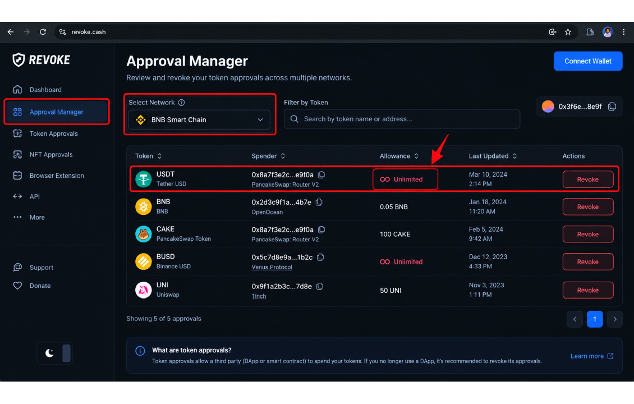Open the 1inch spender link
The width and height of the screenshot is (634, 404).
259,296
